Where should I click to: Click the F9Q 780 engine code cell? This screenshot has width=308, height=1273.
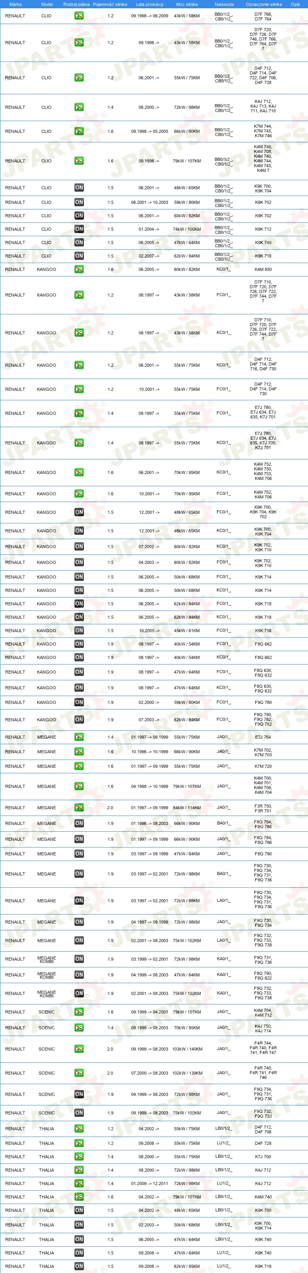(x=263, y=702)
